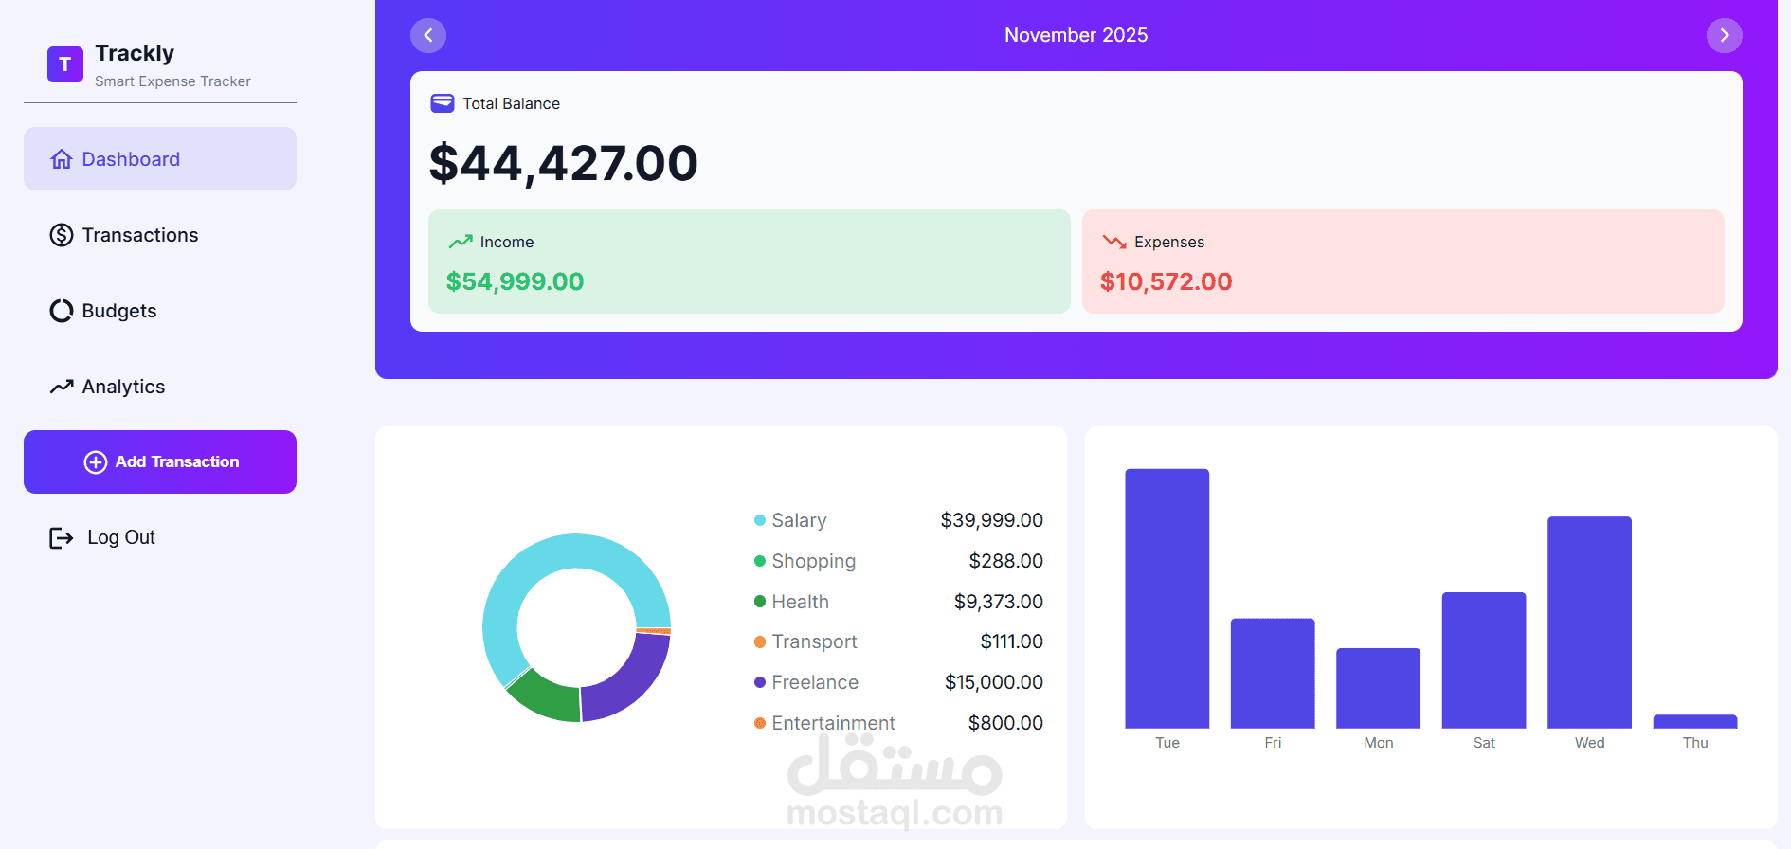This screenshot has width=1791, height=849.
Task: Click the Transactions dollar icon
Action: click(62, 235)
